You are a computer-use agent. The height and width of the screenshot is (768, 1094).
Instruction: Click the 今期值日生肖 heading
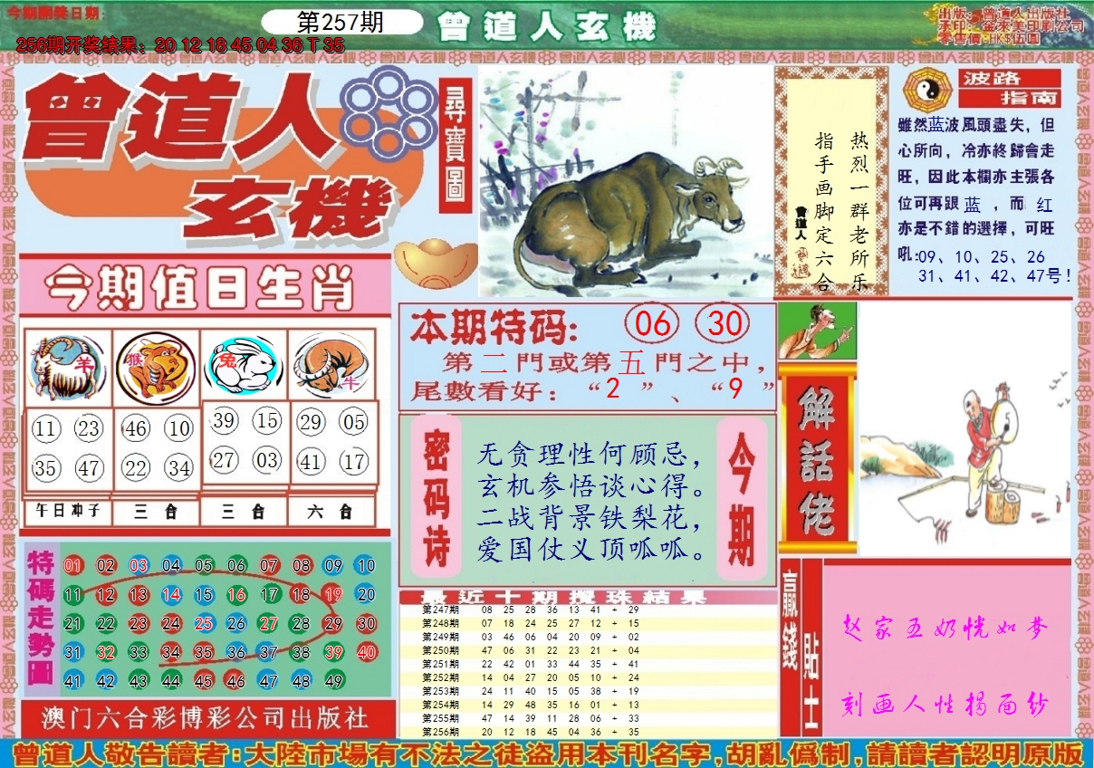pos(200,289)
